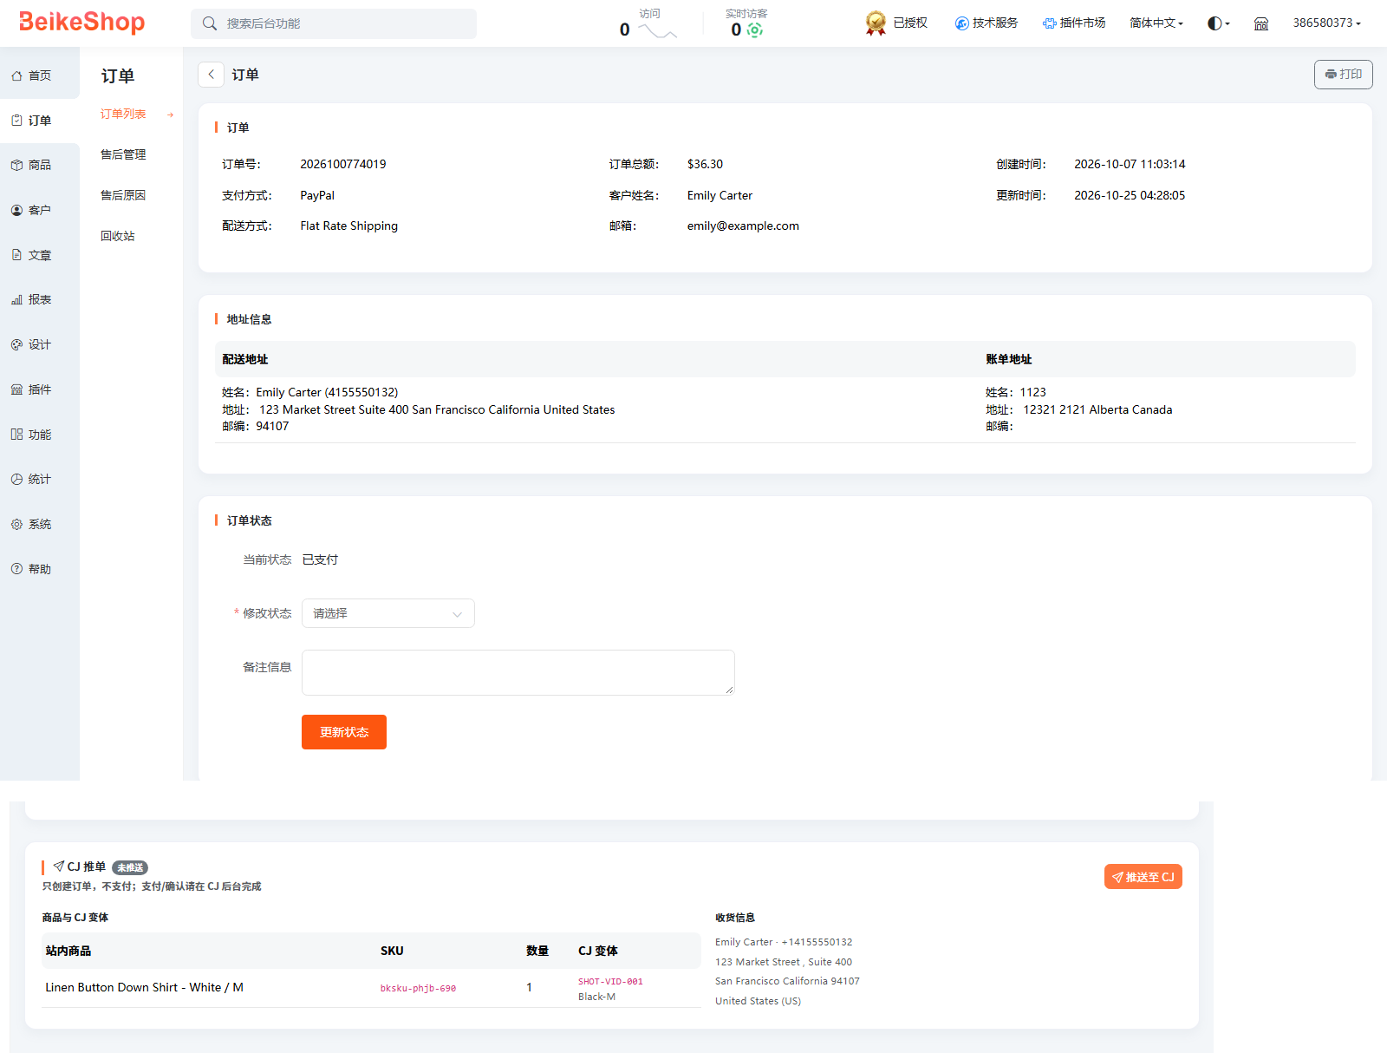Click the BeikeShop logo
Image resolution: width=1387 pixels, height=1053 pixels.
[81, 23]
